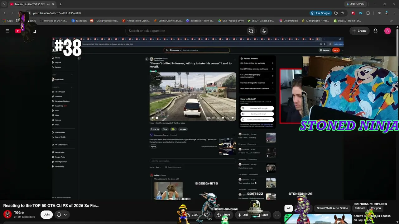This screenshot has height=224, width=399.
Task: Click the video title Reacting to the TOP 50 GTA CLIPS
Action: coord(51,206)
